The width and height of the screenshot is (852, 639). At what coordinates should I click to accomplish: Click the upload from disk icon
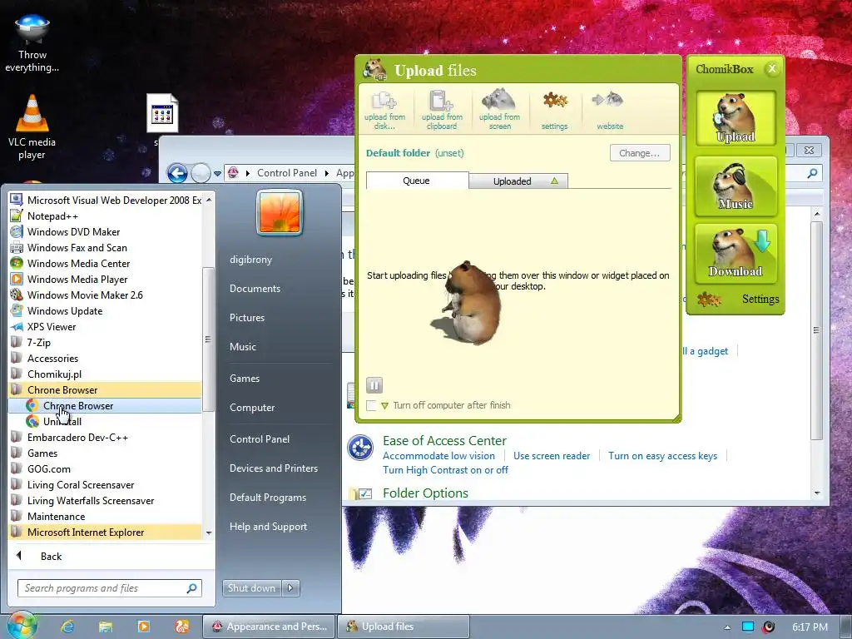click(384, 110)
